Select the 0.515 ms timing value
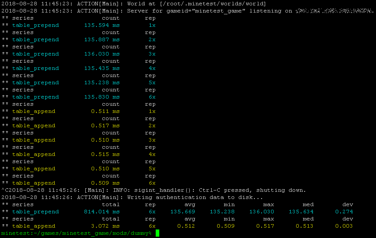Screen dimensions: 376x238 [x=105, y=154]
